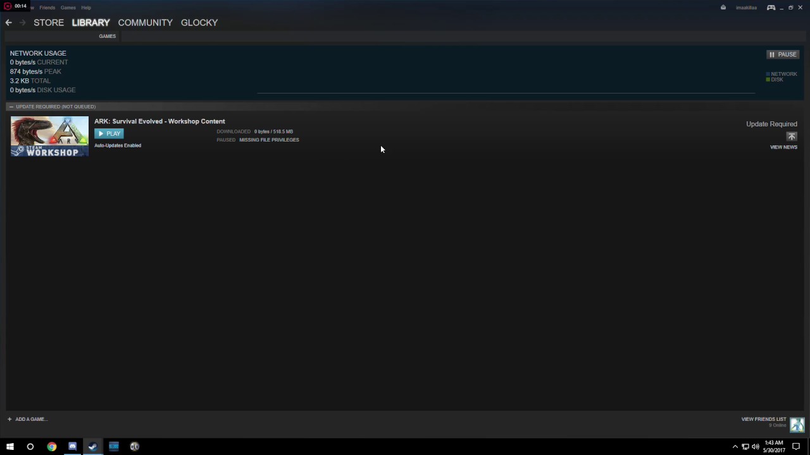
Task: Open the blue app beside Steam on the taskbar
Action: pos(114,447)
